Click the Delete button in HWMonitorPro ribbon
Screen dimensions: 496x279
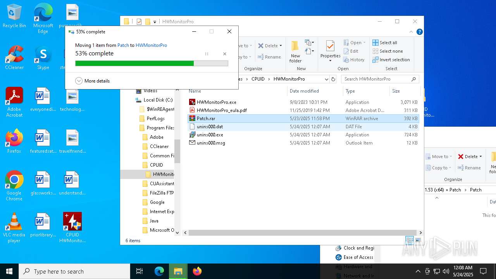(x=268, y=46)
